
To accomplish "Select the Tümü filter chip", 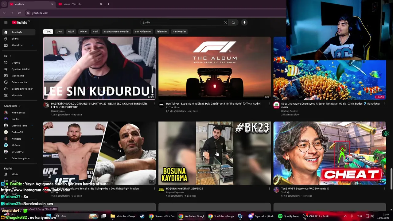I will tap(48, 32).
